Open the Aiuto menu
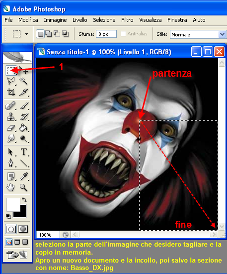Viewport: 227px width, 274px height. click(199, 20)
